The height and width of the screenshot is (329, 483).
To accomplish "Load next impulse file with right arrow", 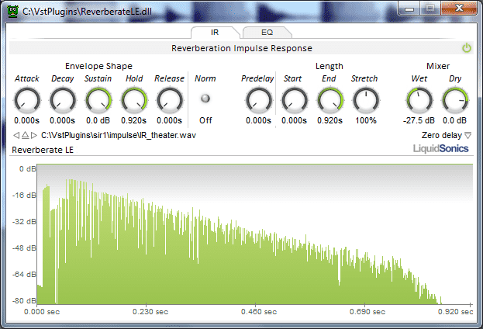I will [34, 135].
